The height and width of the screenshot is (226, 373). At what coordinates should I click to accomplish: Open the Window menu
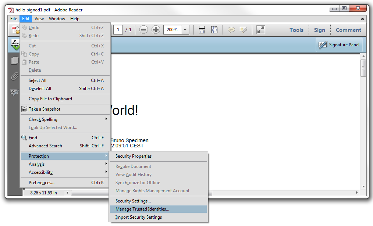(57, 19)
